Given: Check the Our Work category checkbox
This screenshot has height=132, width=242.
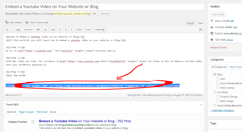Looking at the screenshot, I should pyautogui.click(x=214, y=92).
